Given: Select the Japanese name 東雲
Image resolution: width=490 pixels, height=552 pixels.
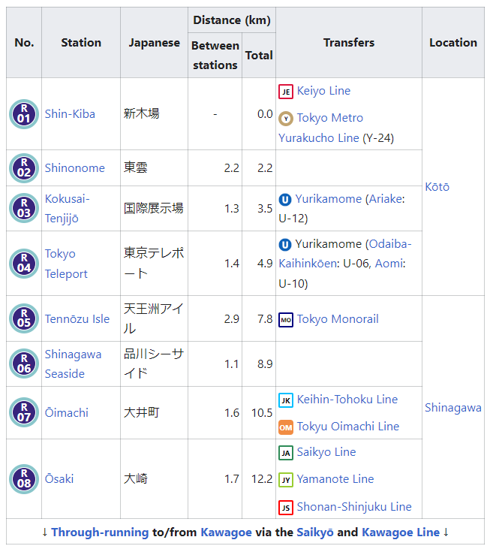Looking at the screenshot, I should (x=135, y=167).
